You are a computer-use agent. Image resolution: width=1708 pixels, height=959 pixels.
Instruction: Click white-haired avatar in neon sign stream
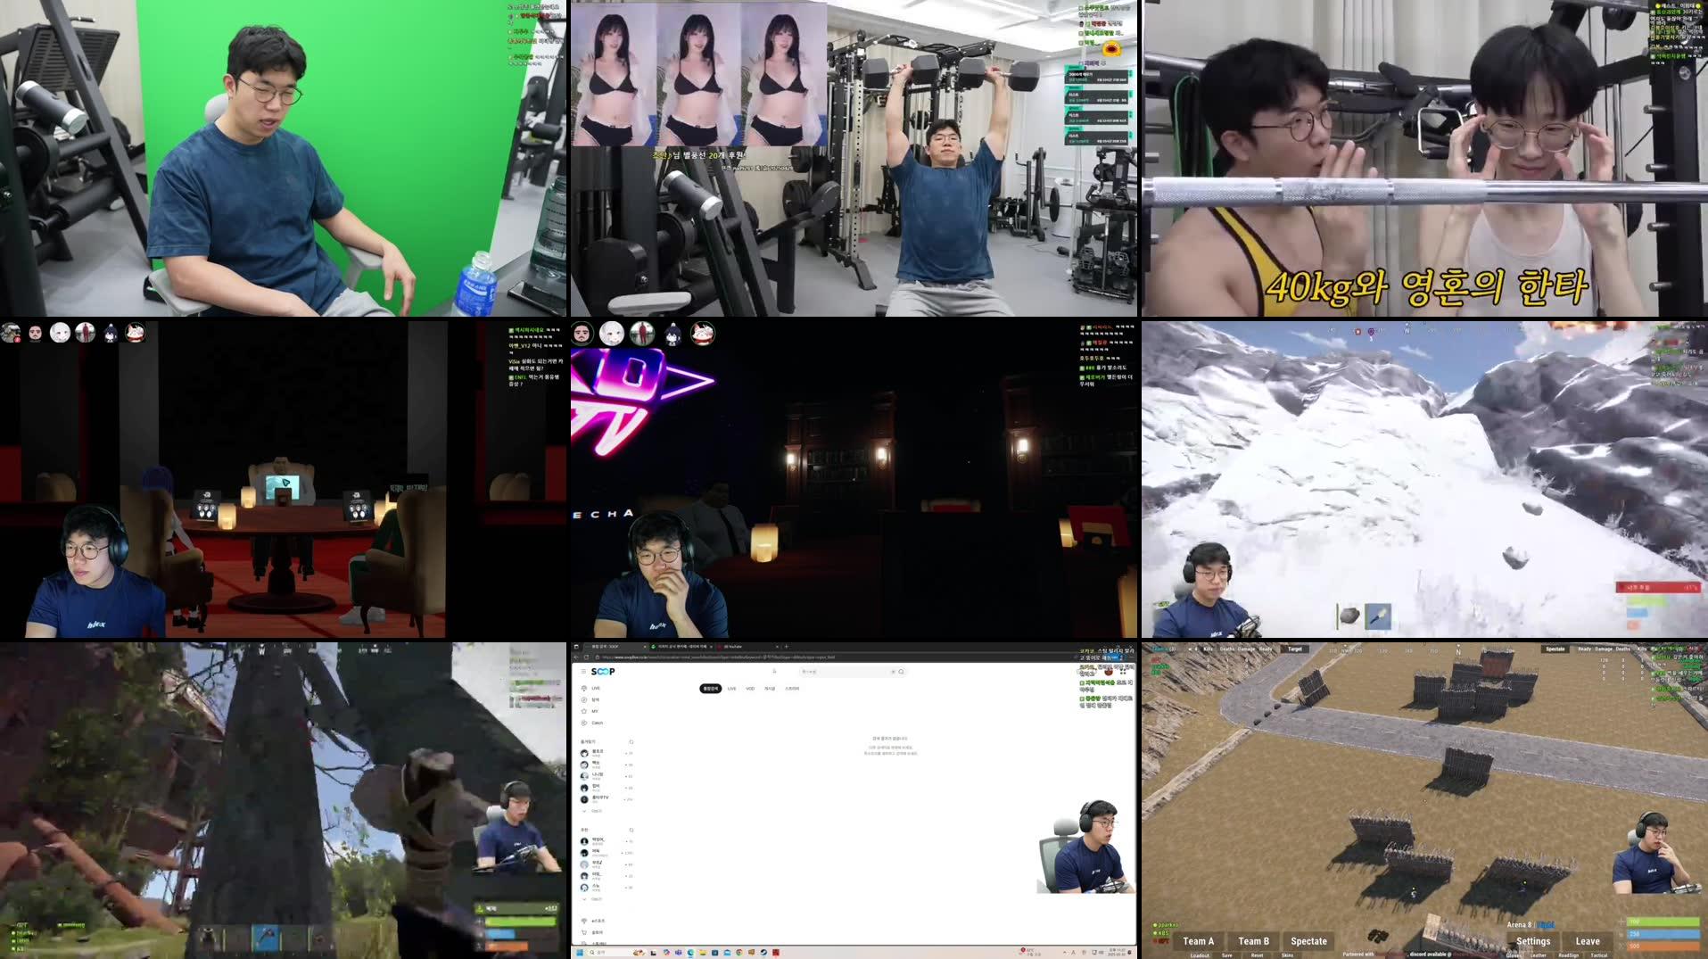coord(612,334)
